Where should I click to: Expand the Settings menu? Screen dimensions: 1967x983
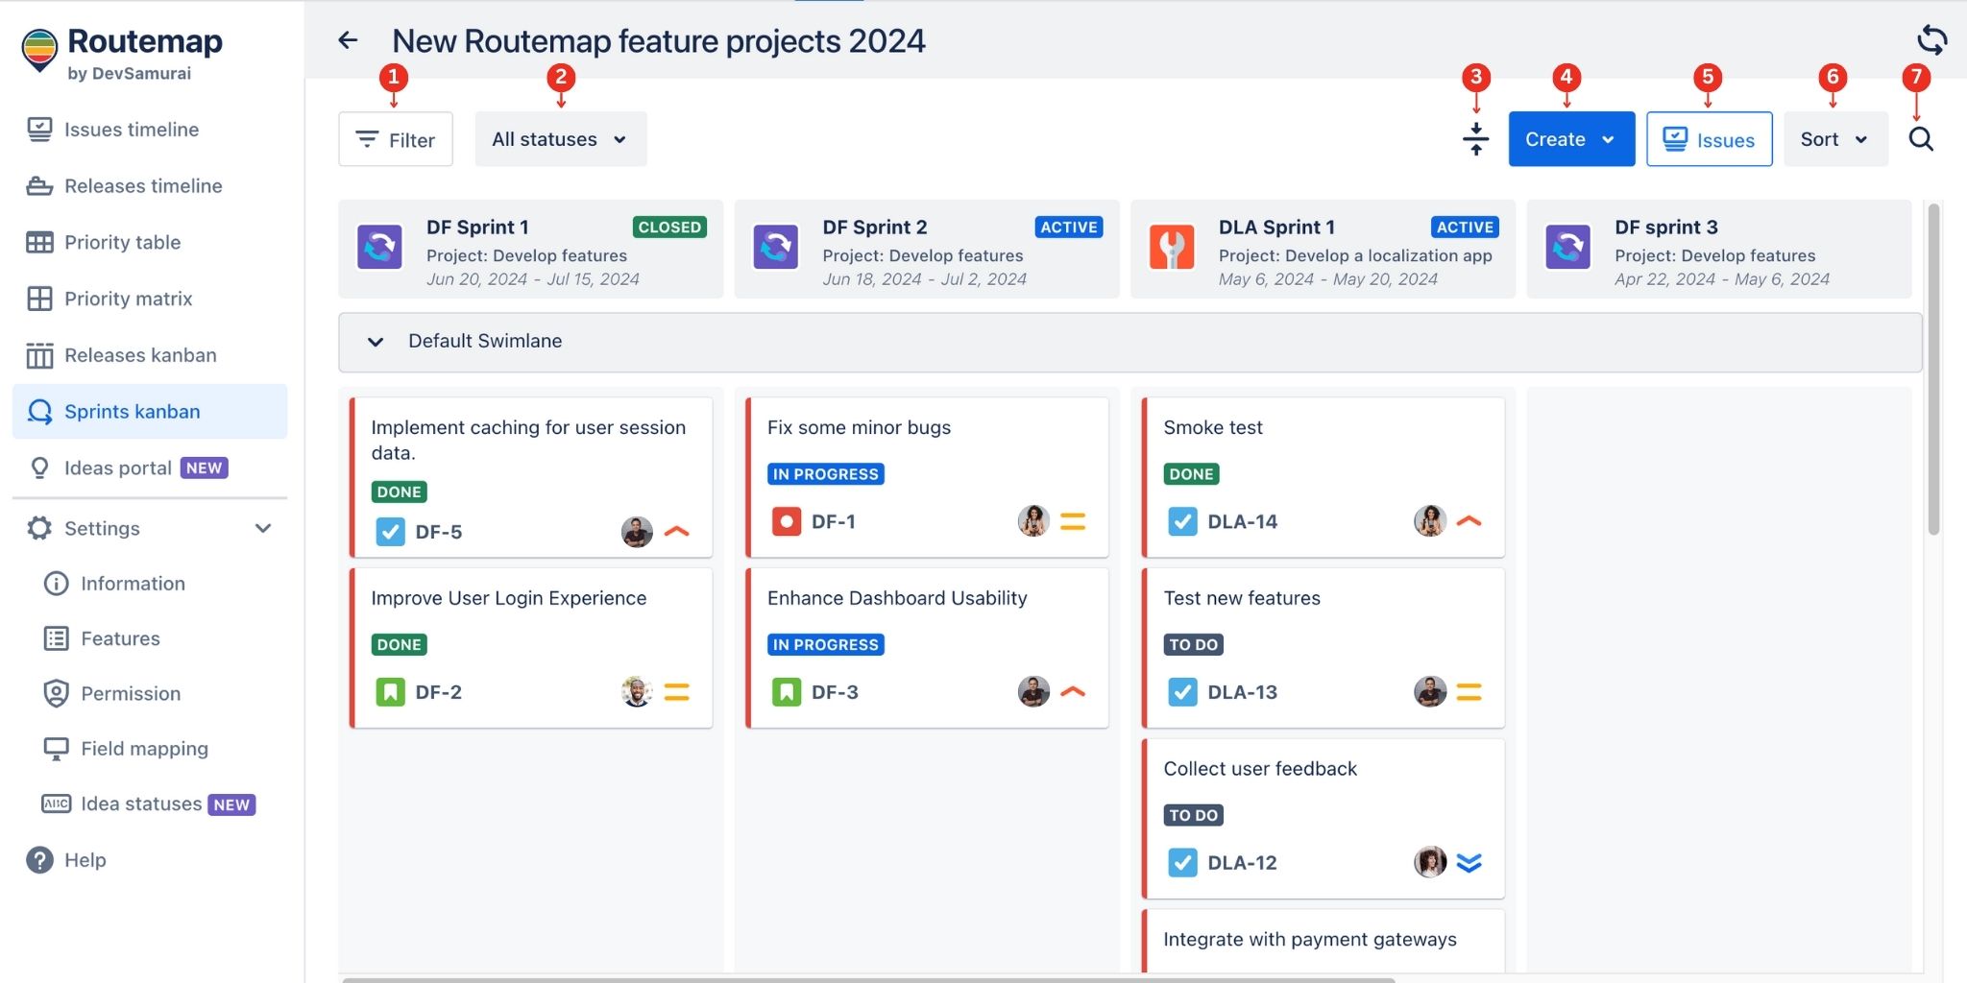[102, 528]
